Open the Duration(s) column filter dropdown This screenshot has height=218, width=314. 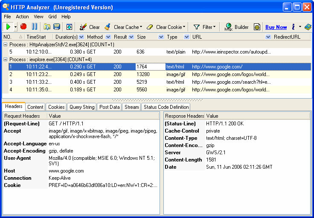click(81, 37)
